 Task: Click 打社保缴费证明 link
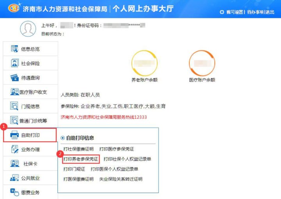click(78, 149)
